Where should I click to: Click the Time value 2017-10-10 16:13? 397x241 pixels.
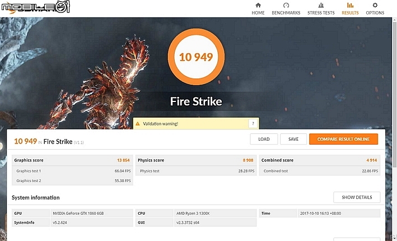point(320,214)
